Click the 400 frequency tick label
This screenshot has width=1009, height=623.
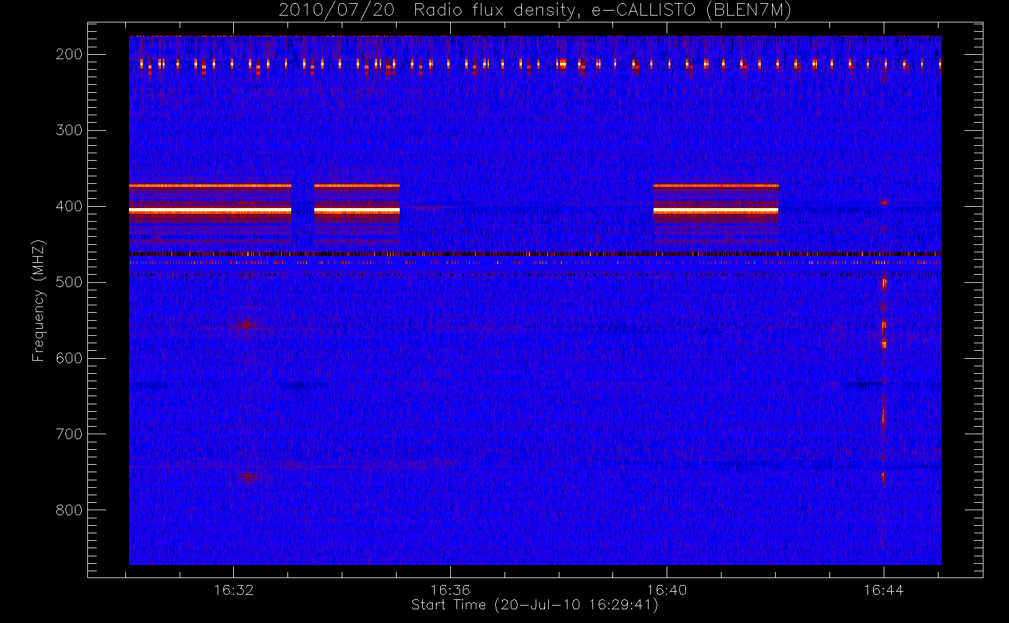click(69, 206)
